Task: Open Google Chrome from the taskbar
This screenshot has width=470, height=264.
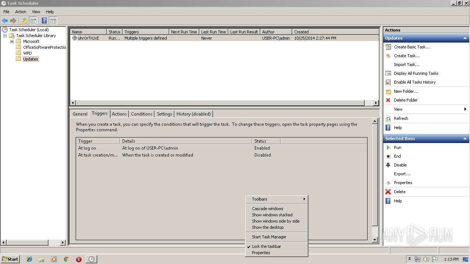Action: point(66,259)
